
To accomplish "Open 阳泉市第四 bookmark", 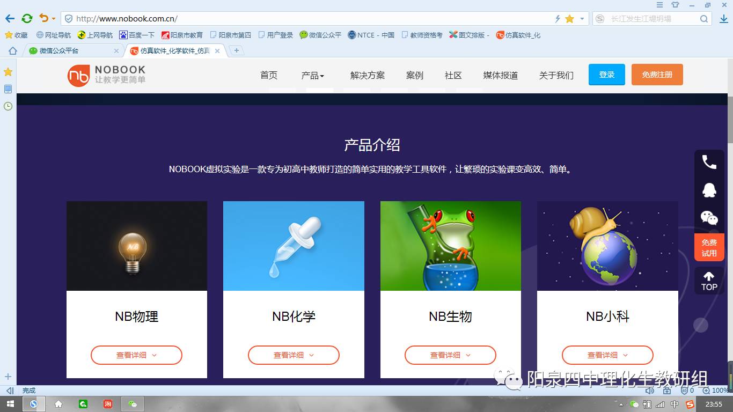I will [x=230, y=35].
